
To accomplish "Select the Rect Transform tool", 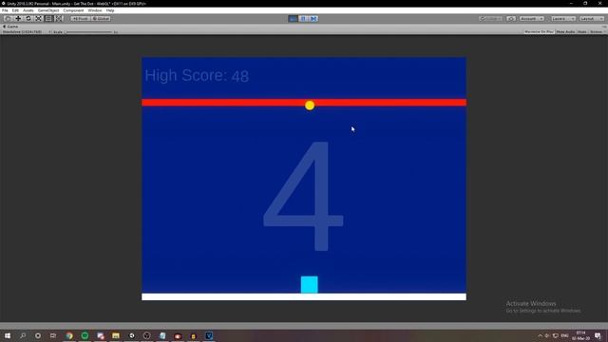I will [48, 19].
